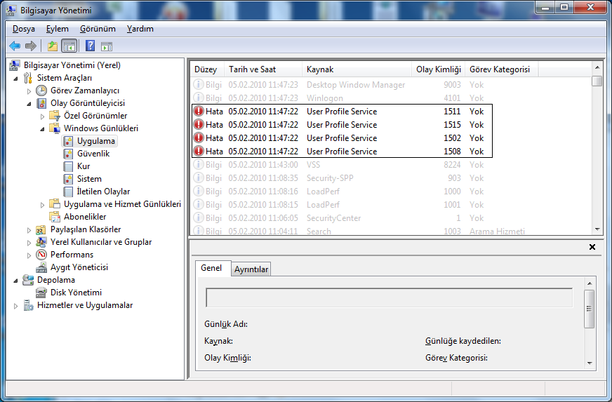The width and height of the screenshot is (612, 402).
Task: Click the Özel Görünümler folder icon
Action: pyautogui.click(x=55, y=116)
